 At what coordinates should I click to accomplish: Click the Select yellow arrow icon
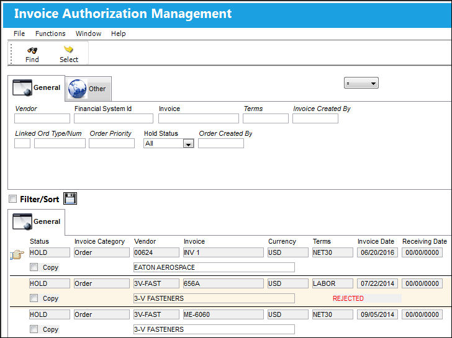[68, 50]
